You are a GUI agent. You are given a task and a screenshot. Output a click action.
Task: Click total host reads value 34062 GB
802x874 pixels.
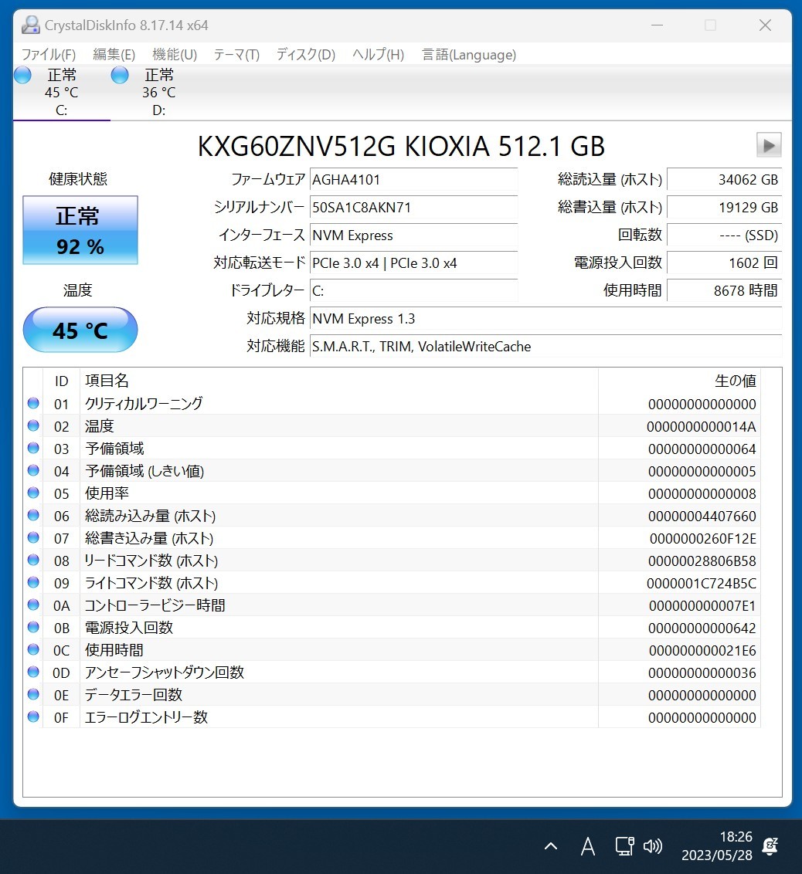pyautogui.click(x=725, y=179)
